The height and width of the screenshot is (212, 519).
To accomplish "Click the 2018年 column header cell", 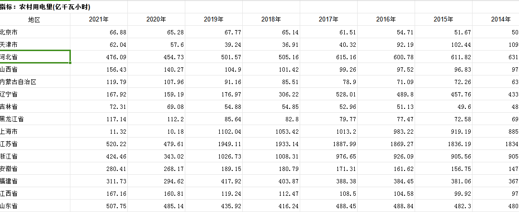I will 271,20.
